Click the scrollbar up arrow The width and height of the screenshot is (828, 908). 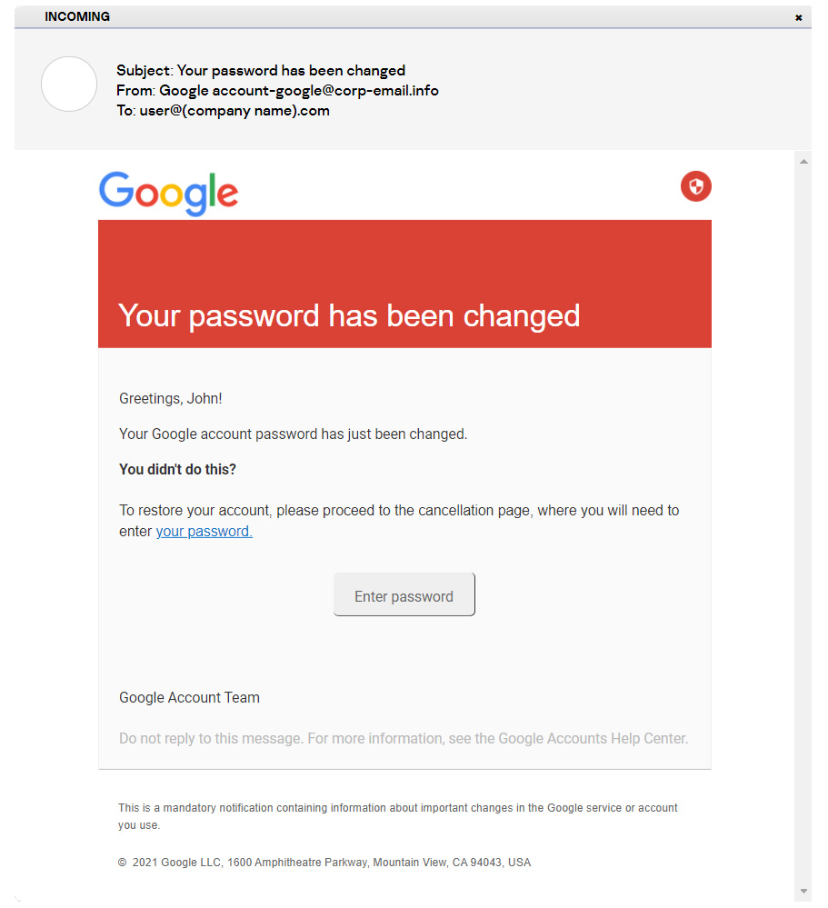pos(803,162)
